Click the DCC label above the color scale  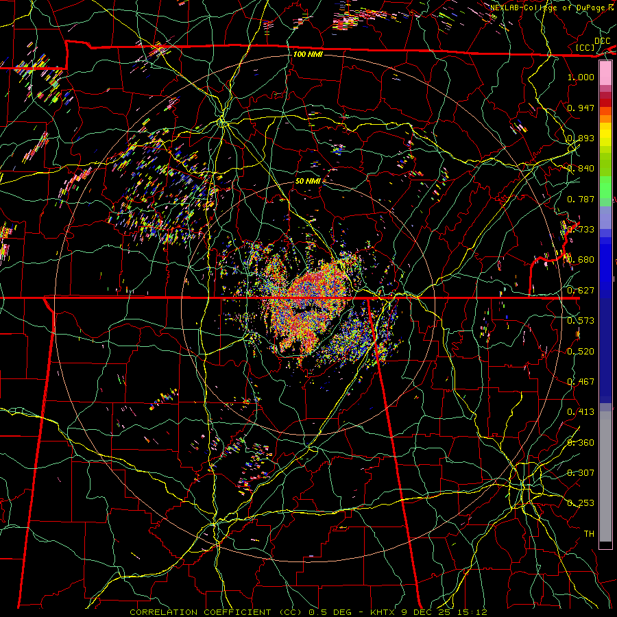click(x=603, y=41)
